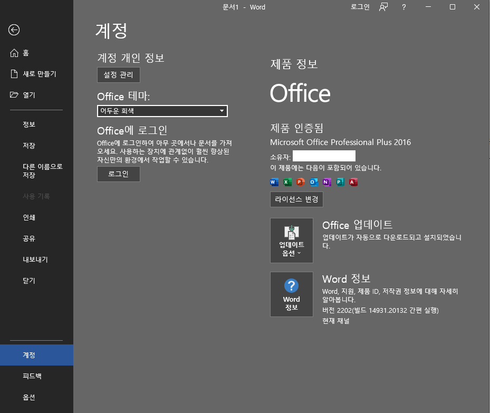Click the Word app icon
490x413 pixels.
pos(274,182)
